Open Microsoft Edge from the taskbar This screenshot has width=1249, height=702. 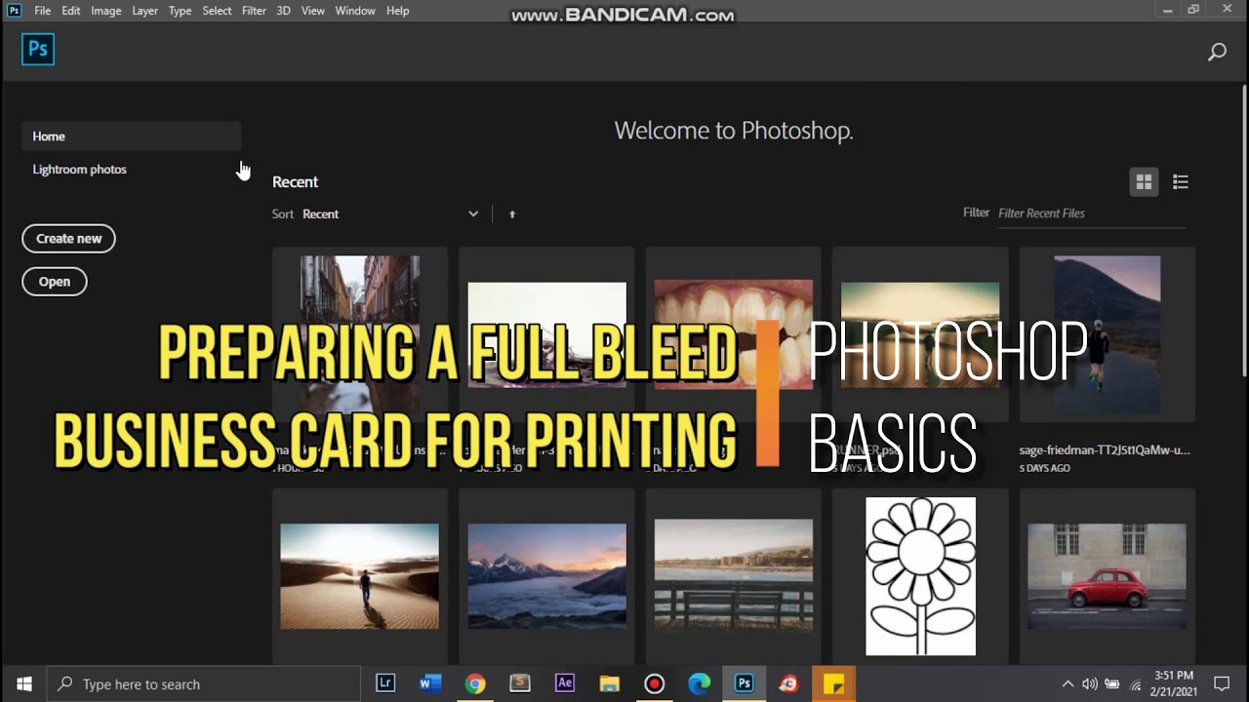[700, 684]
